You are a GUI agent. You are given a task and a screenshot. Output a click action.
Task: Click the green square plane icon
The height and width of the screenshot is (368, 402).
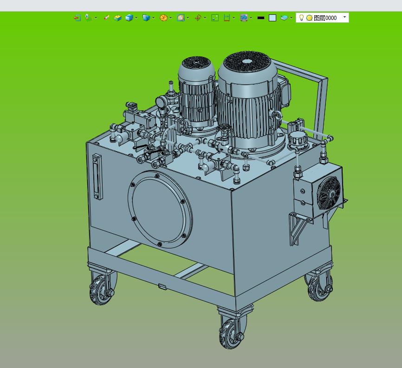pyautogui.click(x=215, y=18)
